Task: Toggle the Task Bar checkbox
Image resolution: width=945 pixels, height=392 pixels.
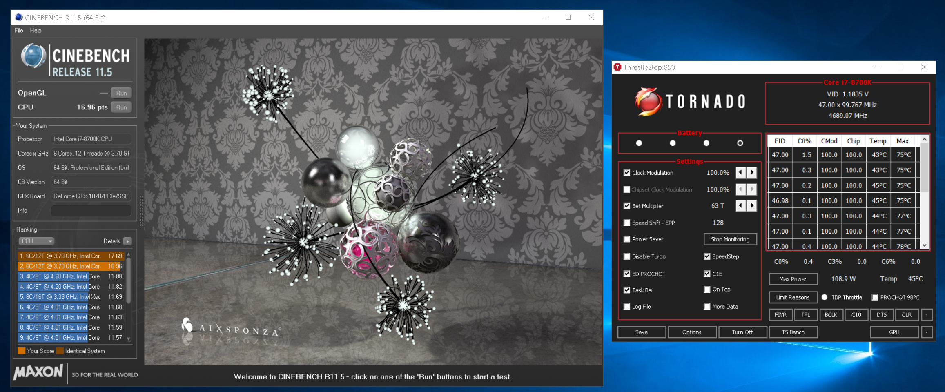Action: click(x=627, y=290)
